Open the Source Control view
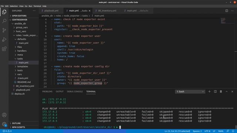 [x=4, y=30]
